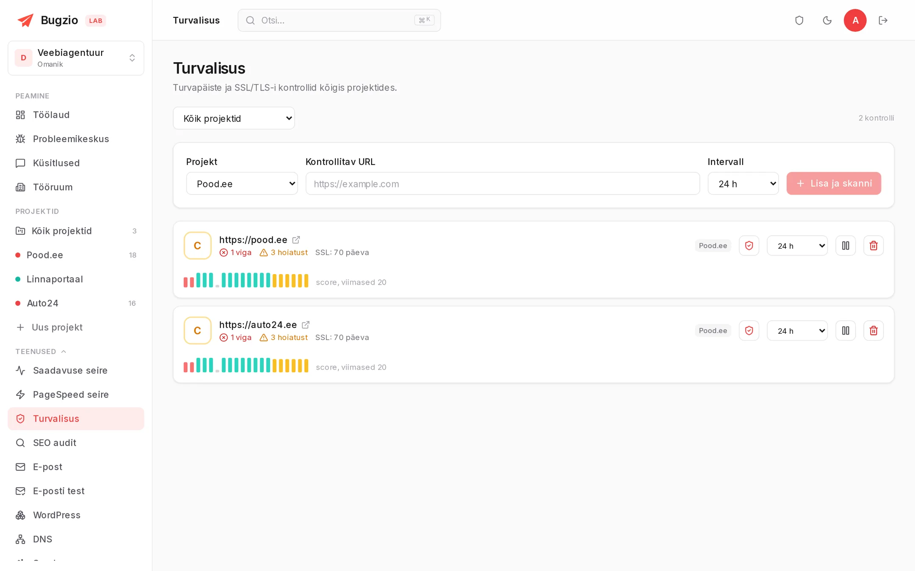Run security scan for https://pood.ee
The image size is (915, 571).
(x=749, y=246)
